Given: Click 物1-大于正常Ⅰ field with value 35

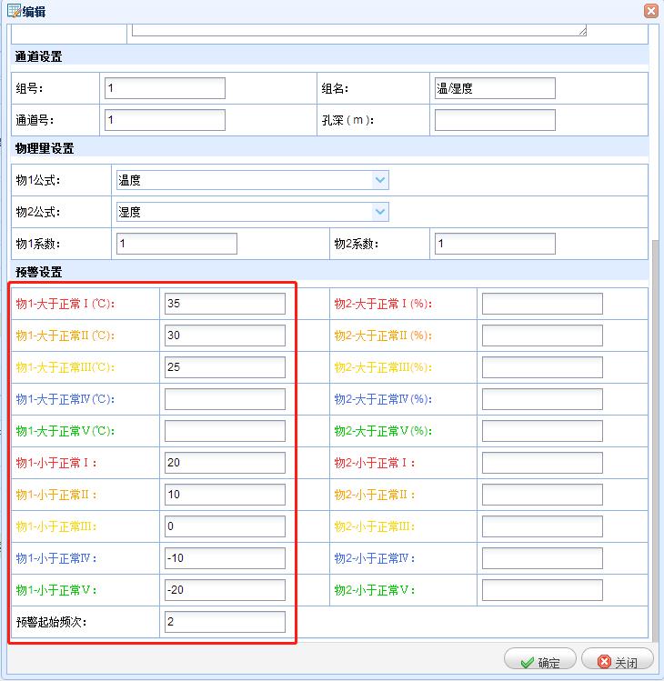Looking at the screenshot, I should coord(225,304).
